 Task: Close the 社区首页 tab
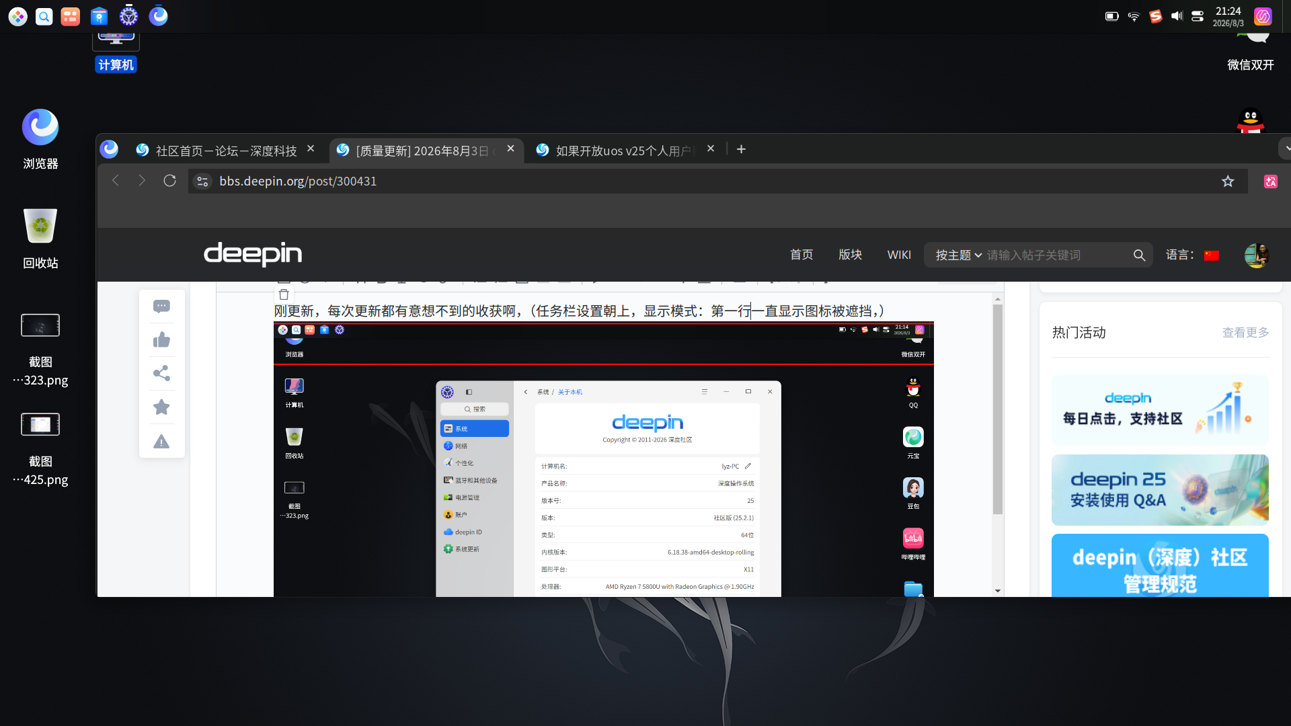pos(311,149)
